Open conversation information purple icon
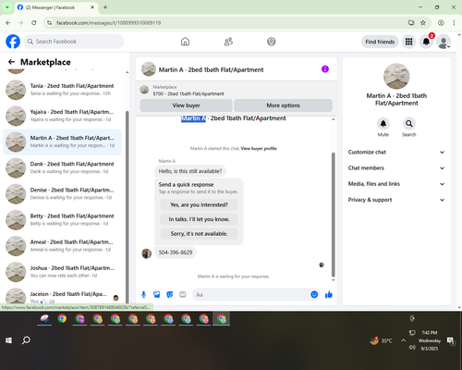This screenshot has height=370, width=462. pyautogui.click(x=325, y=69)
